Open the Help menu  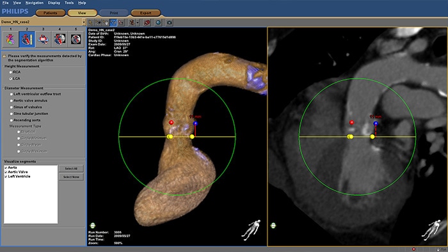[82, 3]
